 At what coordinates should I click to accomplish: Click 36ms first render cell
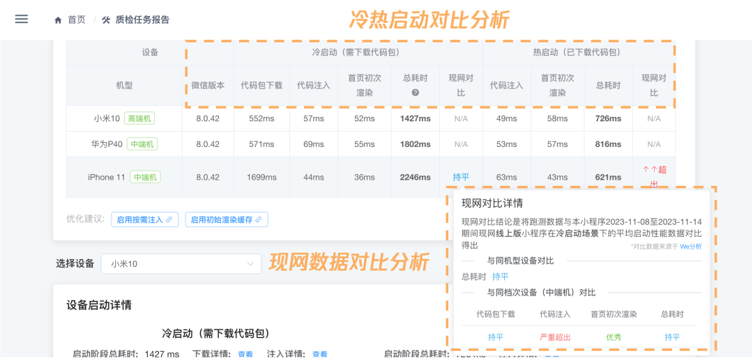365,177
